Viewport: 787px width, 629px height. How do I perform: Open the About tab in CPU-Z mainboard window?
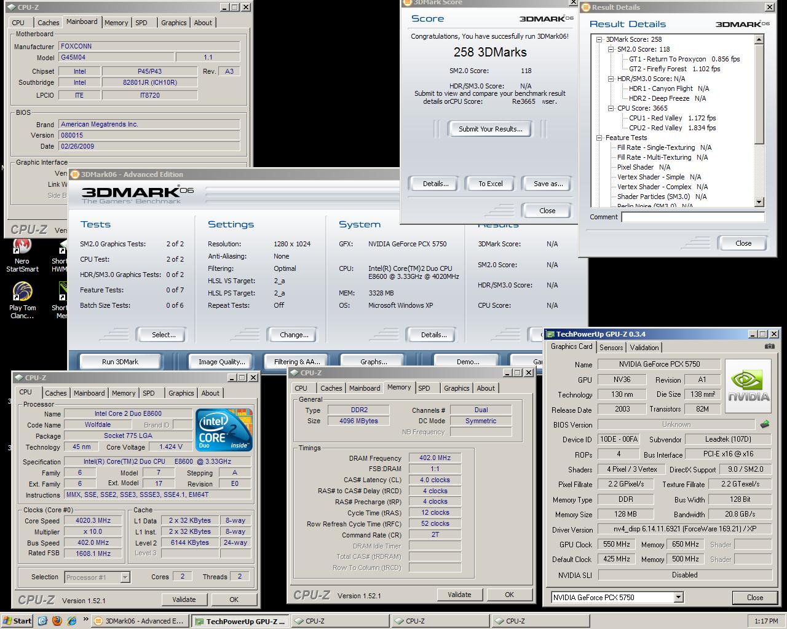(203, 23)
